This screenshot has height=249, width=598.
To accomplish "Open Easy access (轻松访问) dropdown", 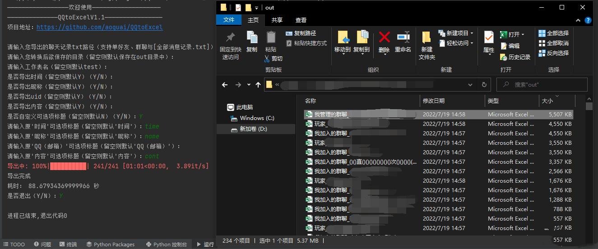I will point(456,43).
